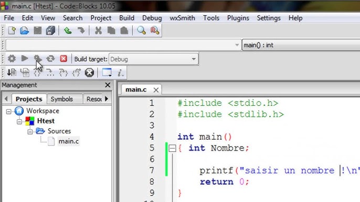This screenshot has height=202, width=360.
Task: Next line debug icon
Action: (37, 73)
